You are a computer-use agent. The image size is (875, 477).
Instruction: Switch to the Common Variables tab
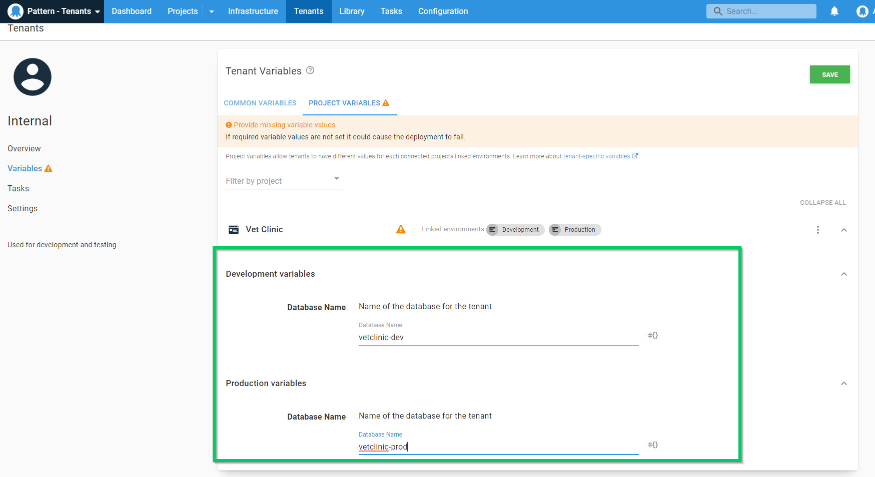pos(260,103)
